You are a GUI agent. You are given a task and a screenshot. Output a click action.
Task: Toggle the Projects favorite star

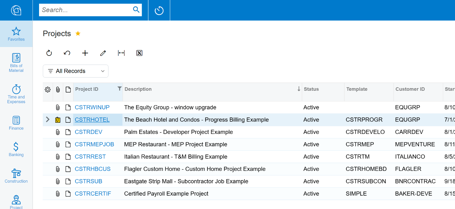pos(78,33)
